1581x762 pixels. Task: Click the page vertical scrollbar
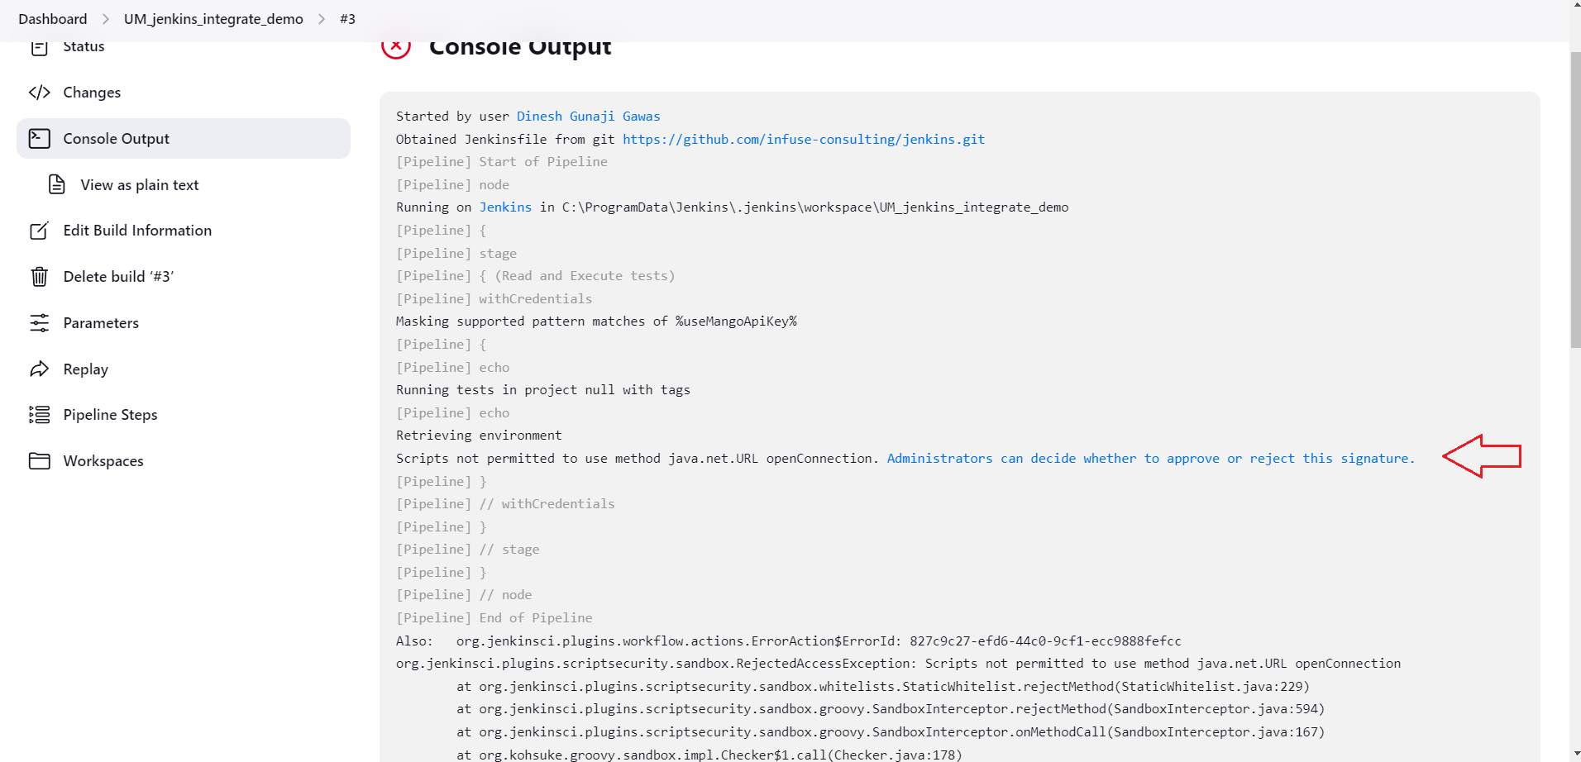point(1575,198)
